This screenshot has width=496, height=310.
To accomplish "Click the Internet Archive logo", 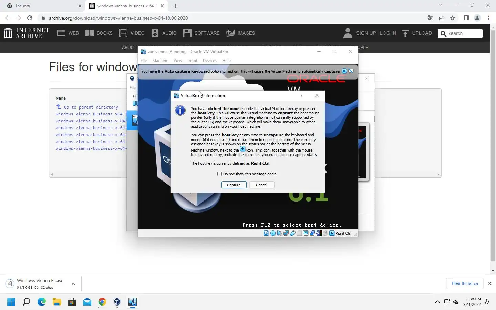I will [x=26, y=33].
